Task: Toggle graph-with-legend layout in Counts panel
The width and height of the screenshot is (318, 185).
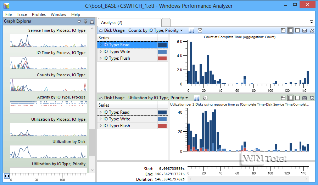Action: 290,30
